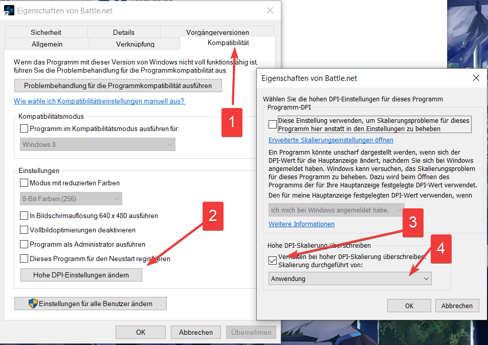488x345 pixels.
Task: Click Abbrechen in the DPI dialog
Action: coord(457,306)
